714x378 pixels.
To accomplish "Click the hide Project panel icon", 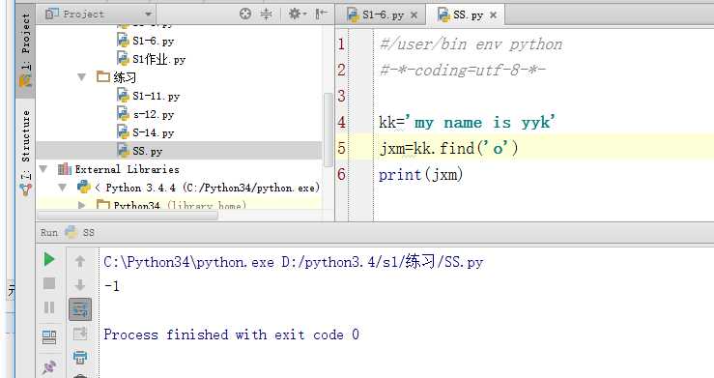I will tap(322, 14).
